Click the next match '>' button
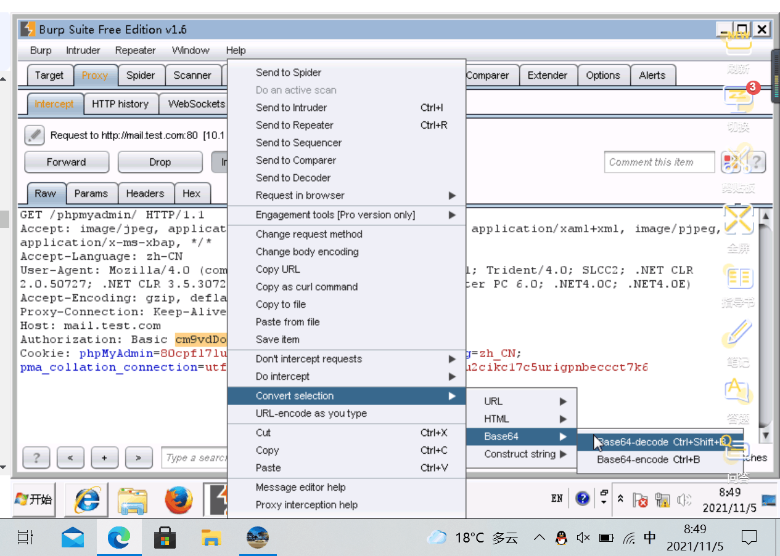The height and width of the screenshot is (556, 780). point(139,457)
